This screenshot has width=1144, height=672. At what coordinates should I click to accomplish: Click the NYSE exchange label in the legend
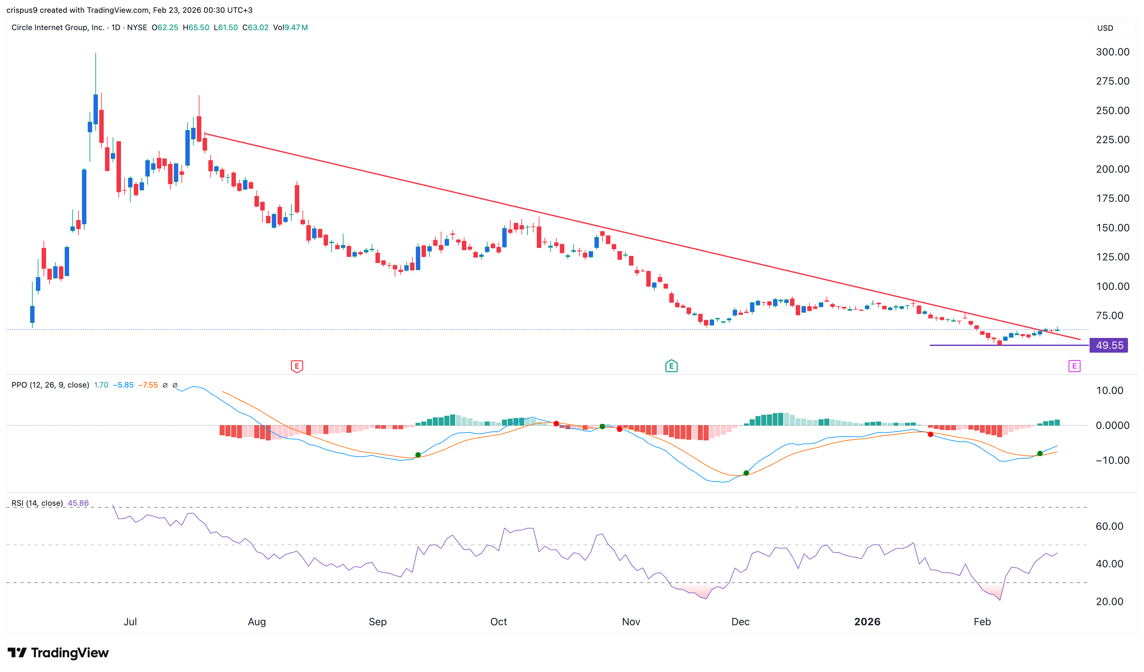[137, 27]
